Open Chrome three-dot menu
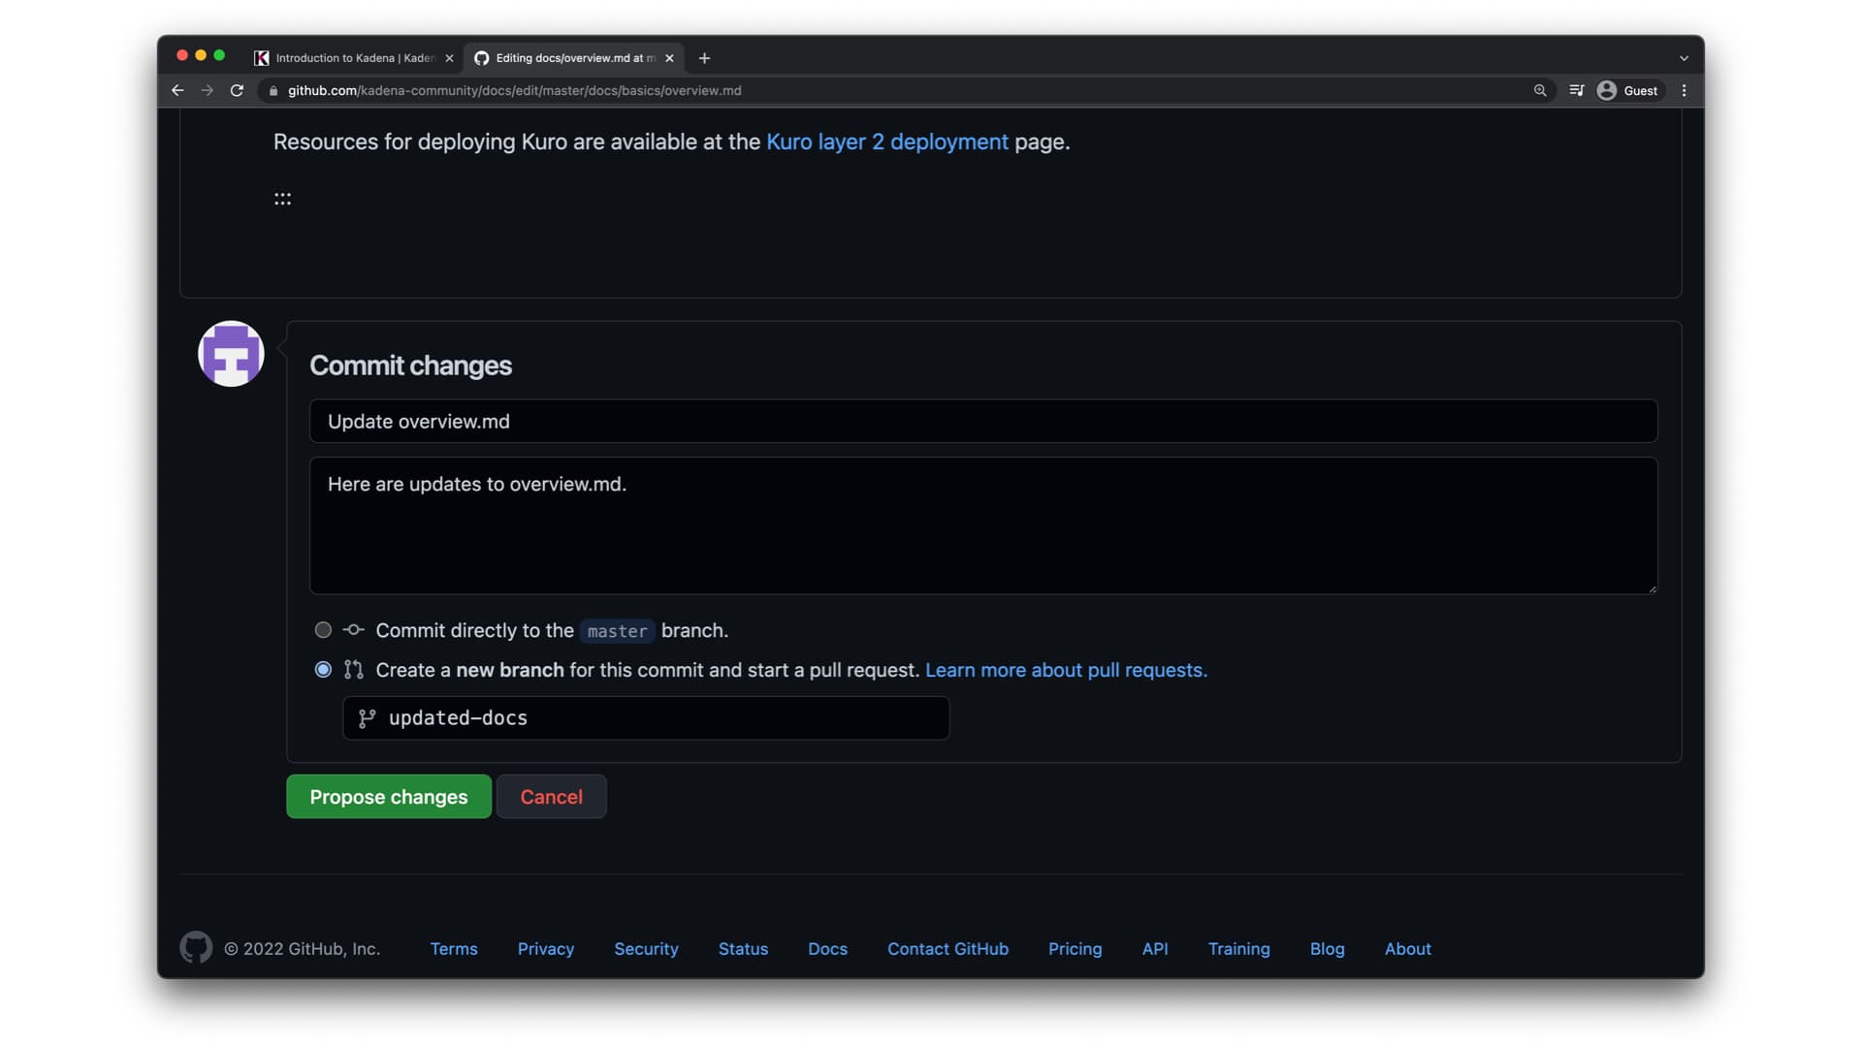This screenshot has height=1047, width=1862. [1685, 90]
